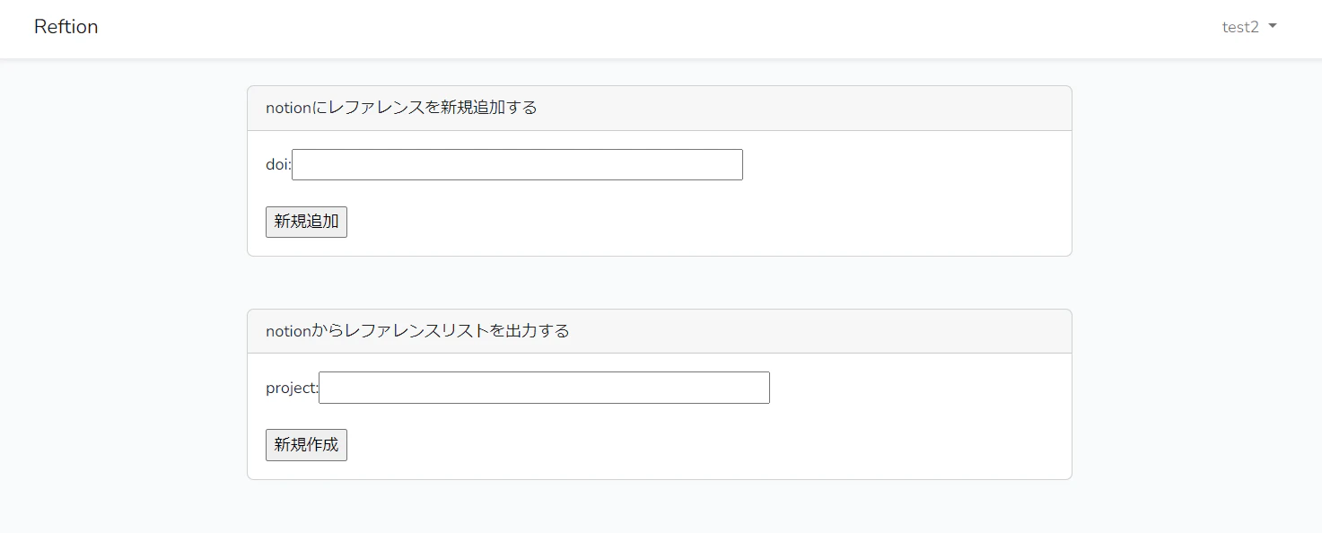The image size is (1322, 533).
Task: Click blank space beside the 新規追加 button
Action: (700, 222)
